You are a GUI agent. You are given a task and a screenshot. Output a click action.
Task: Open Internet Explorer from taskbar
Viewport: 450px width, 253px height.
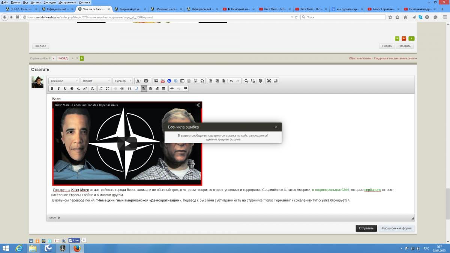[x=19, y=248]
